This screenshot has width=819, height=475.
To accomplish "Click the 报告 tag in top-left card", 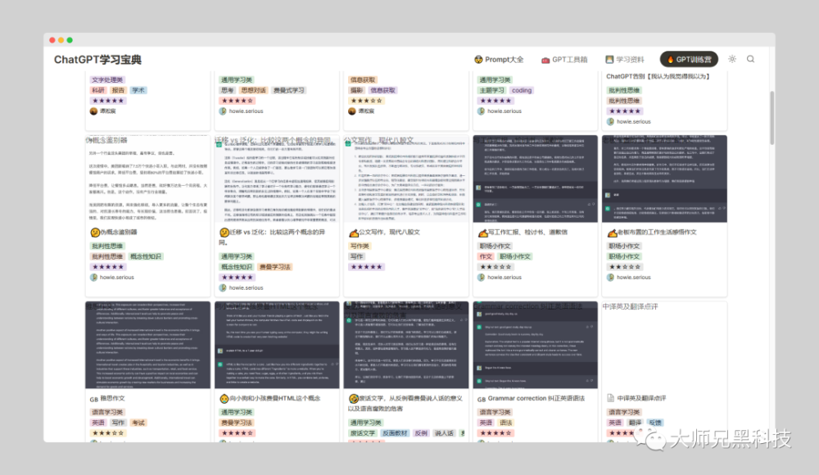I will point(118,90).
